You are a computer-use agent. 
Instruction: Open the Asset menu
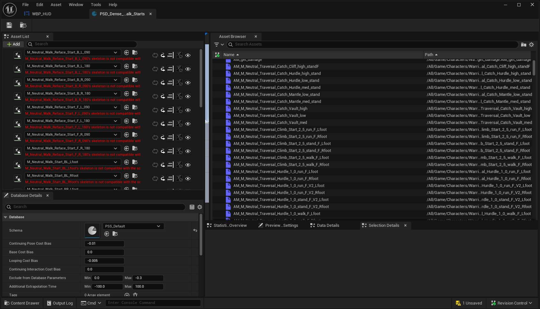[x=56, y=5]
